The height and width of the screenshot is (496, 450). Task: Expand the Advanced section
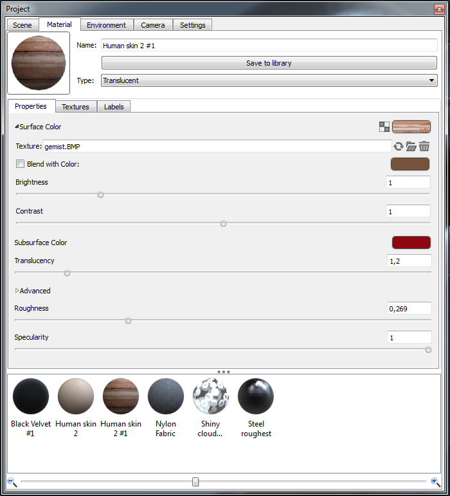click(17, 291)
